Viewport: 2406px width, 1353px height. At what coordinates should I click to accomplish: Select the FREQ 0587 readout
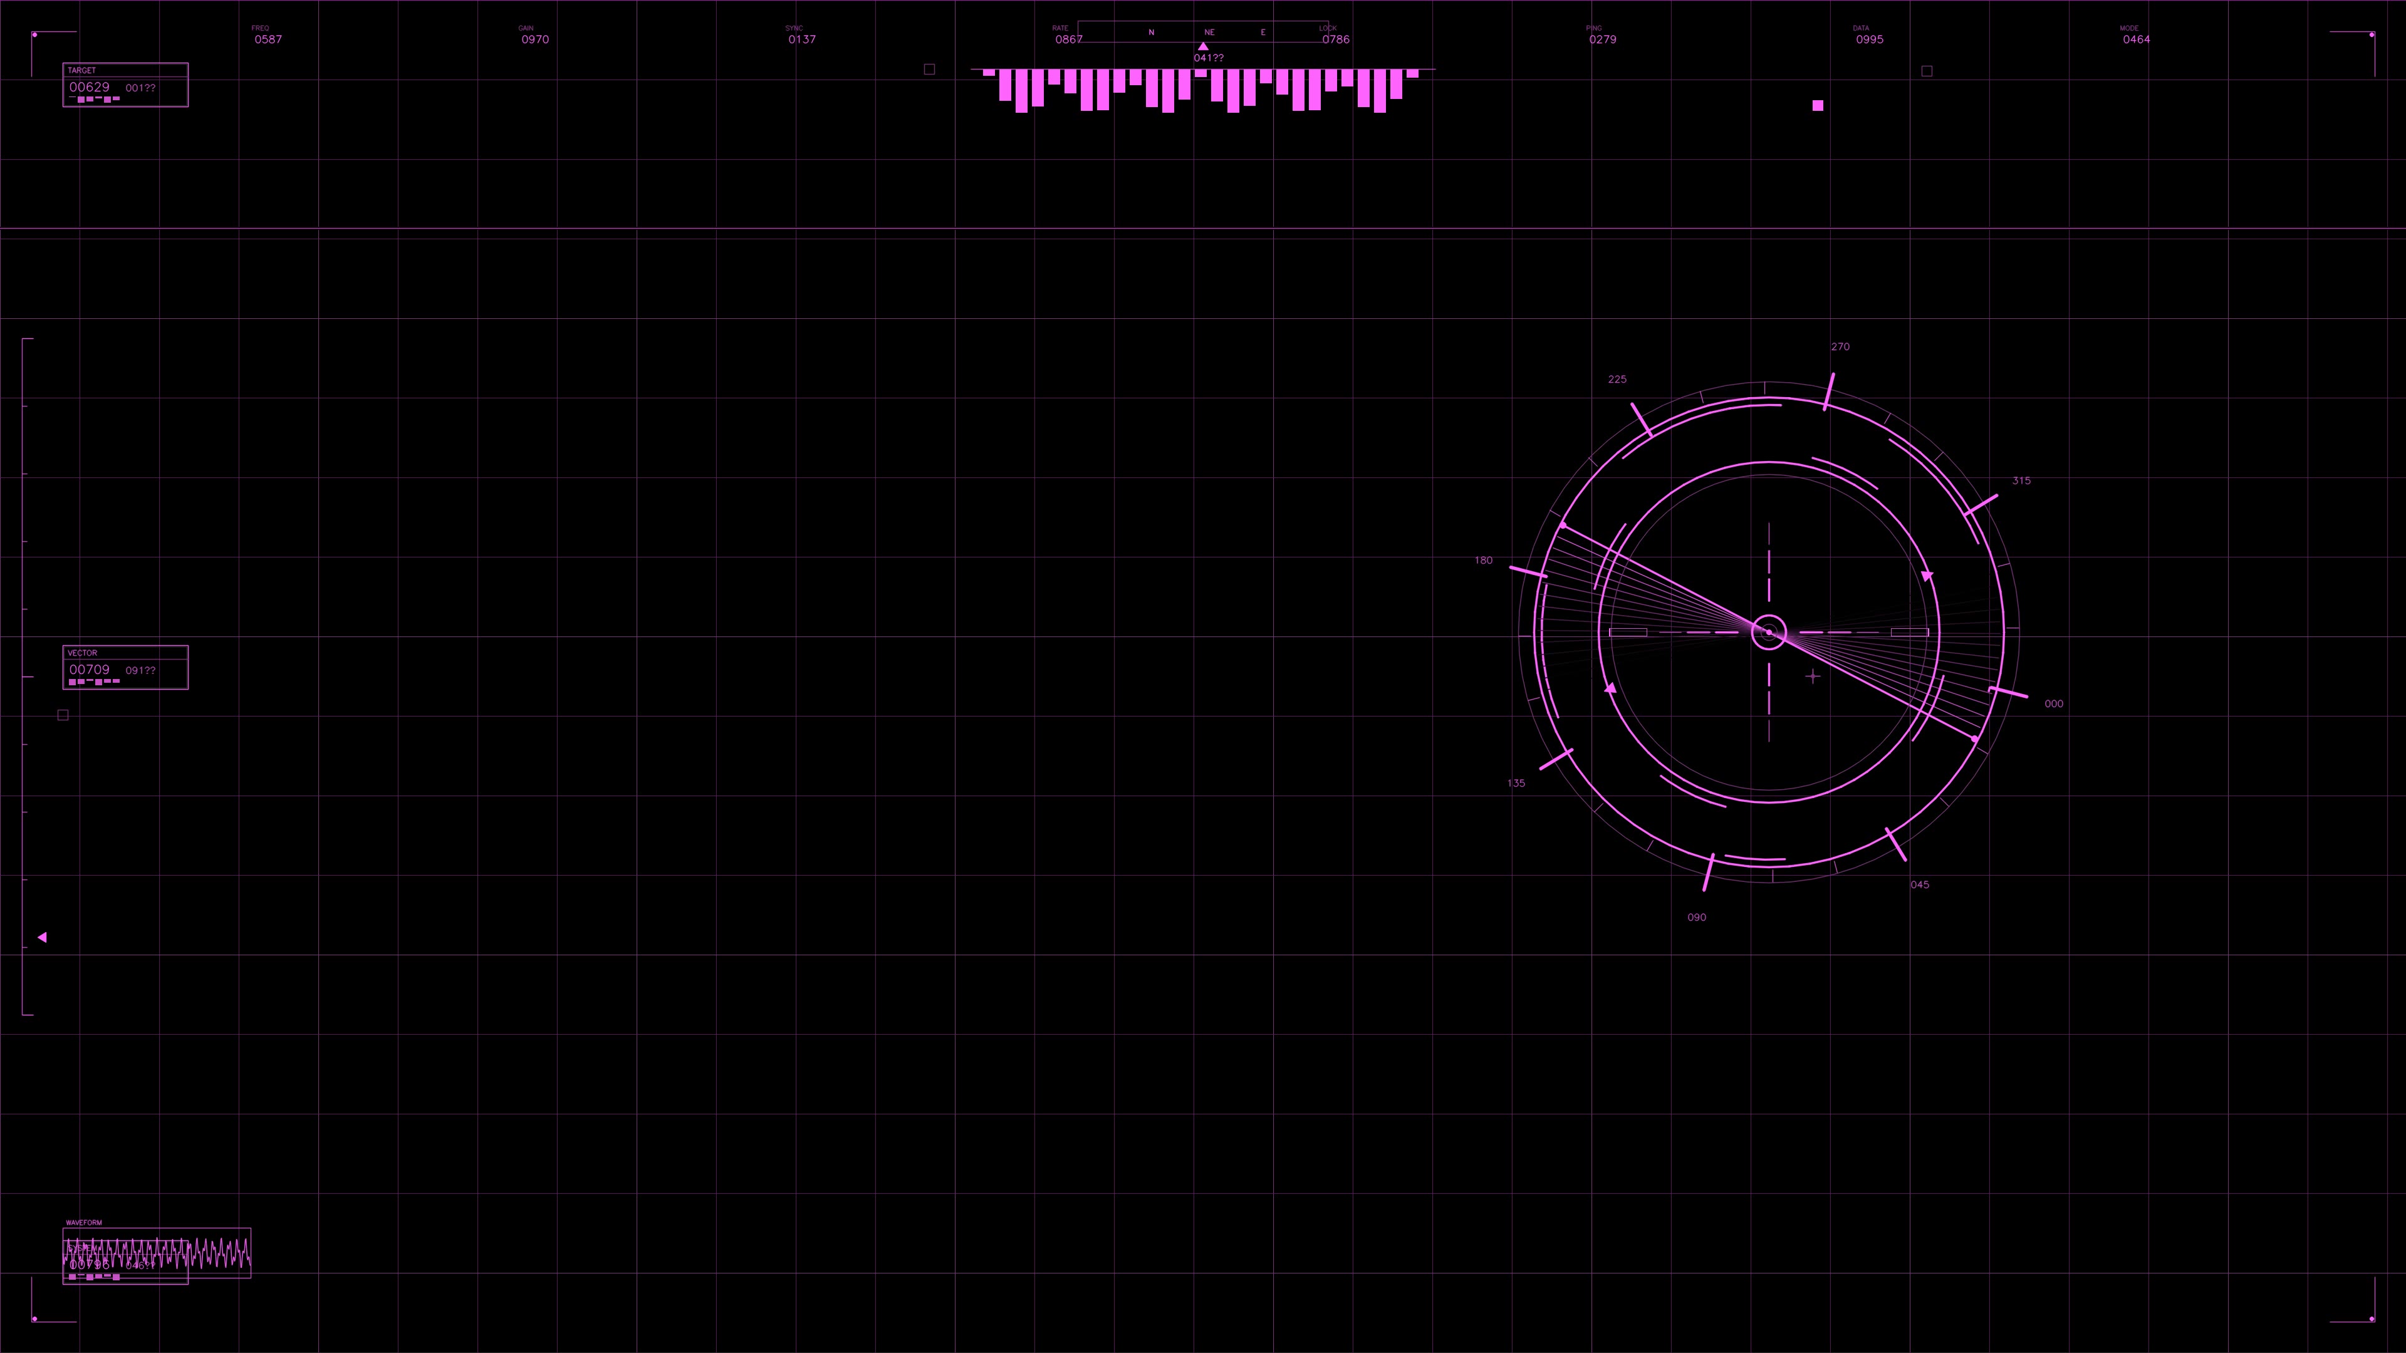268,39
